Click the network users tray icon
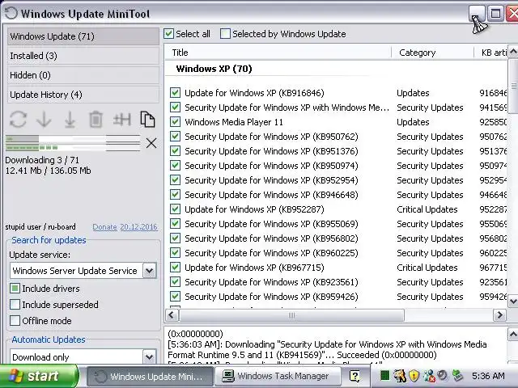Image resolution: width=518 pixels, height=388 pixels. click(x=429, y=375)
